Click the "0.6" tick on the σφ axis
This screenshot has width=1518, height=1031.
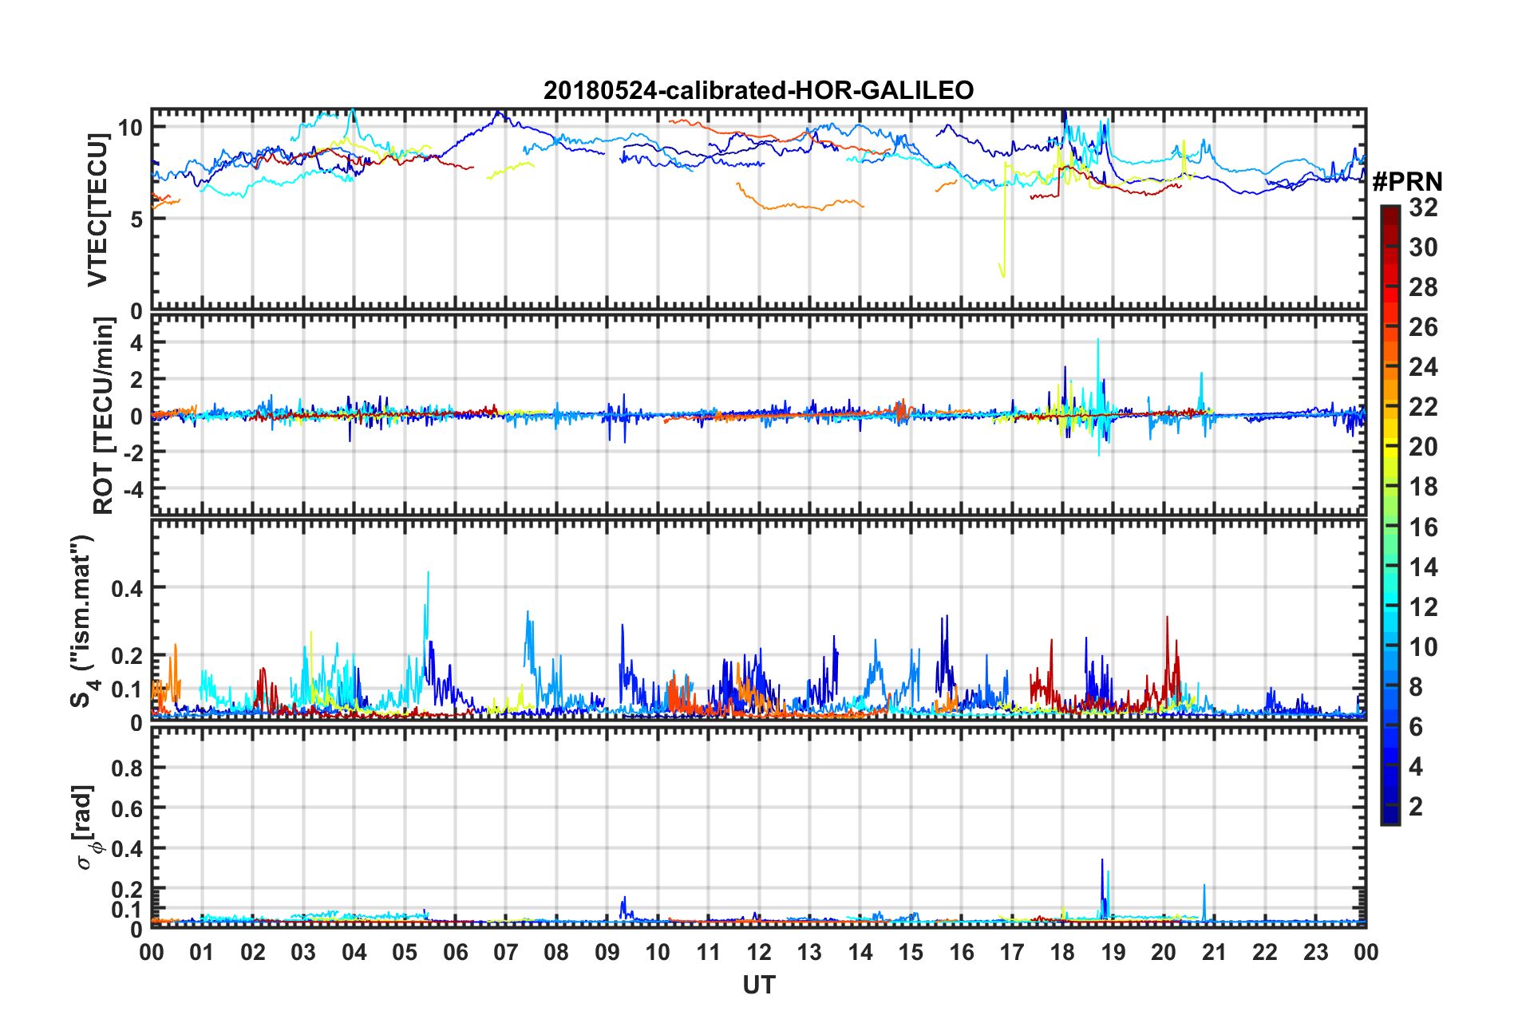tap(127, 809)
